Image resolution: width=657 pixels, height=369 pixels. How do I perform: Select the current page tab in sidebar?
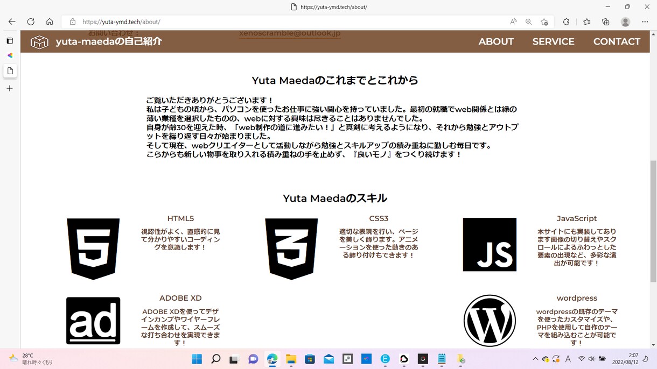tap(10, 70)
